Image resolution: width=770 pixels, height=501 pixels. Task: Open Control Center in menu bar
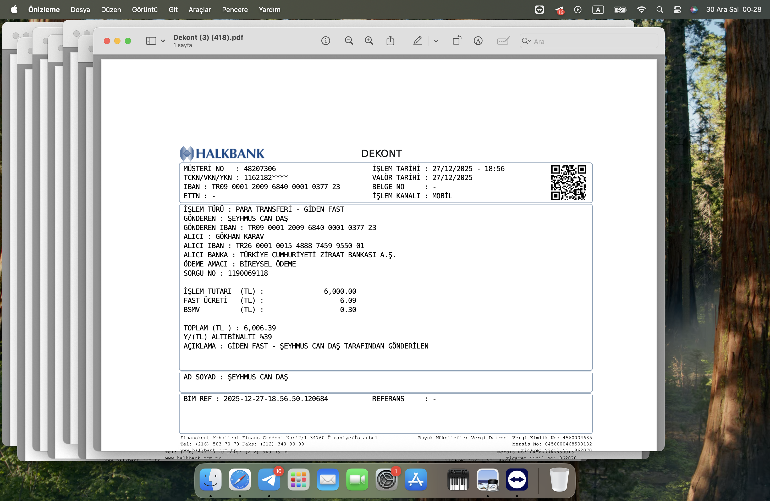click(677, 10)
